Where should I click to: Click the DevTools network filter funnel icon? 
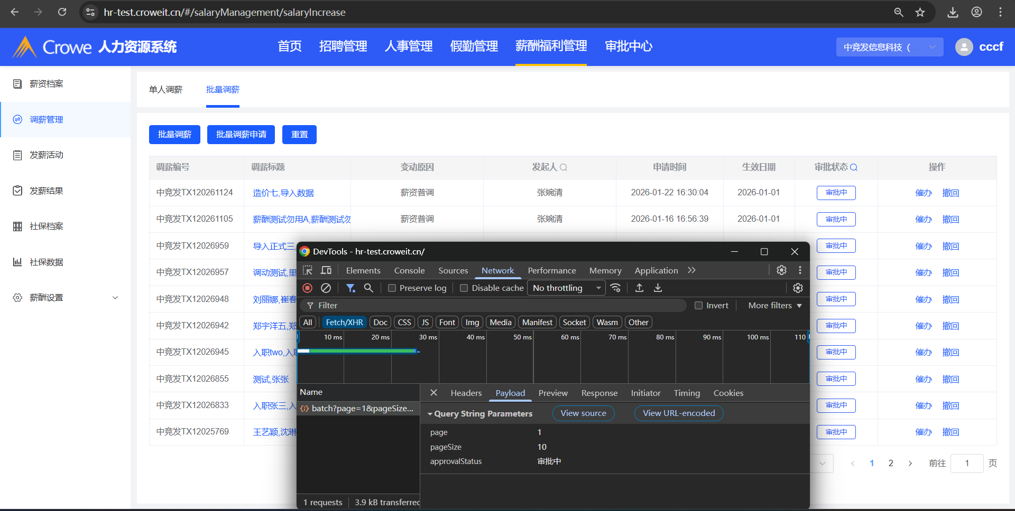pyautogui.click(x=350, y=288)
